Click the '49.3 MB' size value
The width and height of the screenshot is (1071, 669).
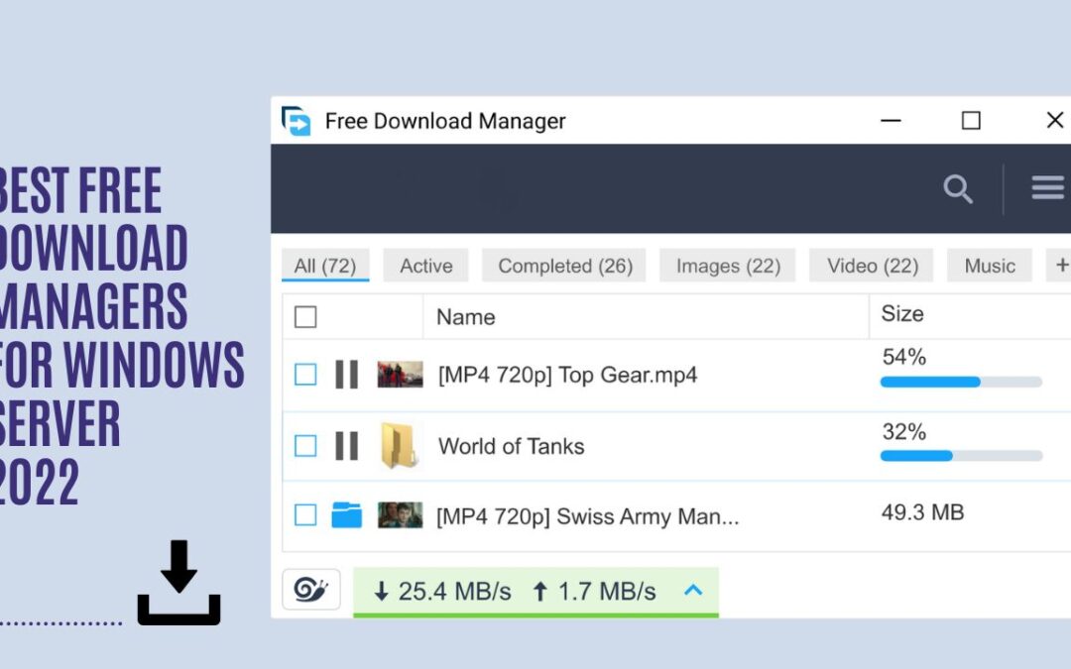click(922, 512)
